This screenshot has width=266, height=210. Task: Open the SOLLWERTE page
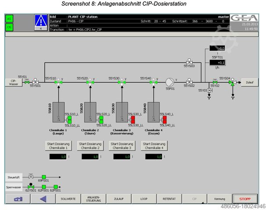[68, 199]
